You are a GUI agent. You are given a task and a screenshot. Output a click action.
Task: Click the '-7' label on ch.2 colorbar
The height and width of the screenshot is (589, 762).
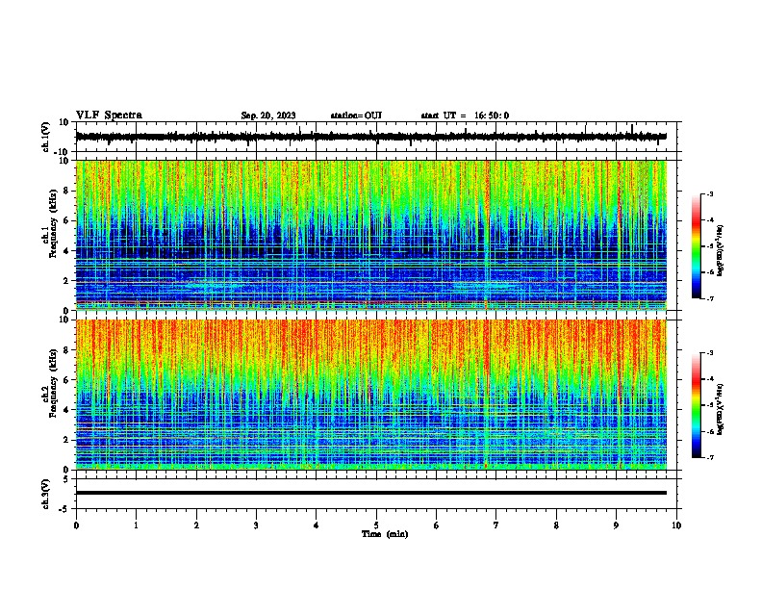710,457
